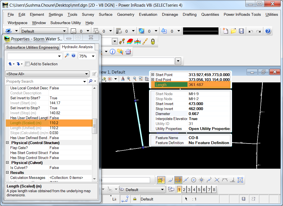Toggle the AccuSnap yellow X button
Image resolution: width=283 pixels, height=206 pixels.
pyautogui.click(x=161, y=180)
